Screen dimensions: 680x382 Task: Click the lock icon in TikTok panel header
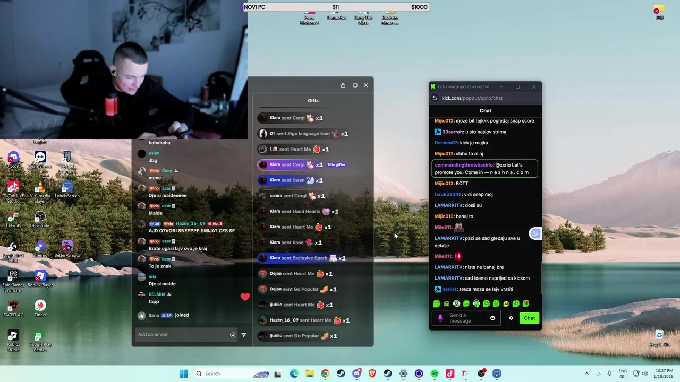click(343, 85)
